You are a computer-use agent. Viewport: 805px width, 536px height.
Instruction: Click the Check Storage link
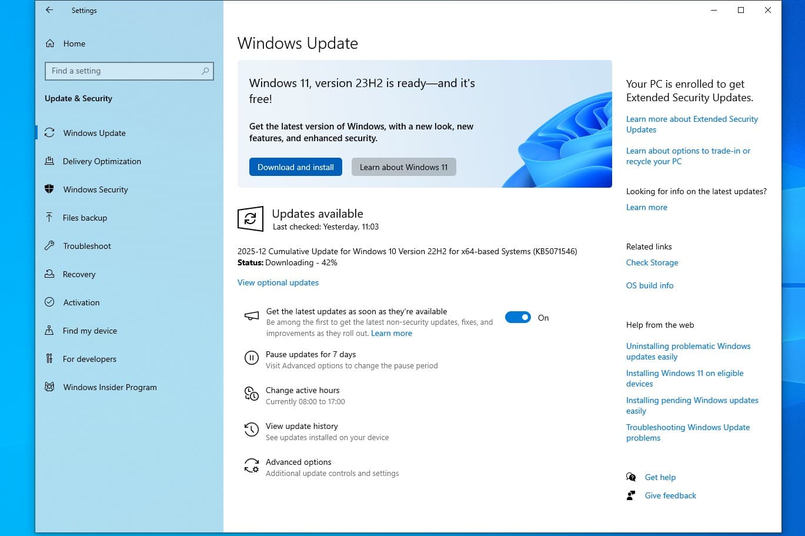tap(652, 262)
